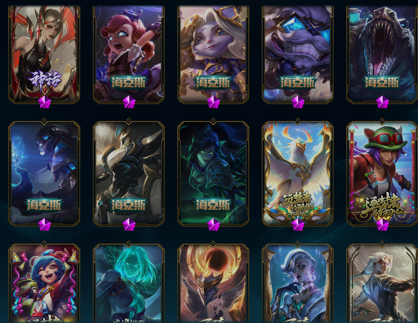Image resolution: width=418 pixels, height=323 pixels.
Task: Open the white-haired male warrior skin card
Action: pyautogui.click(x=382, y=282)
